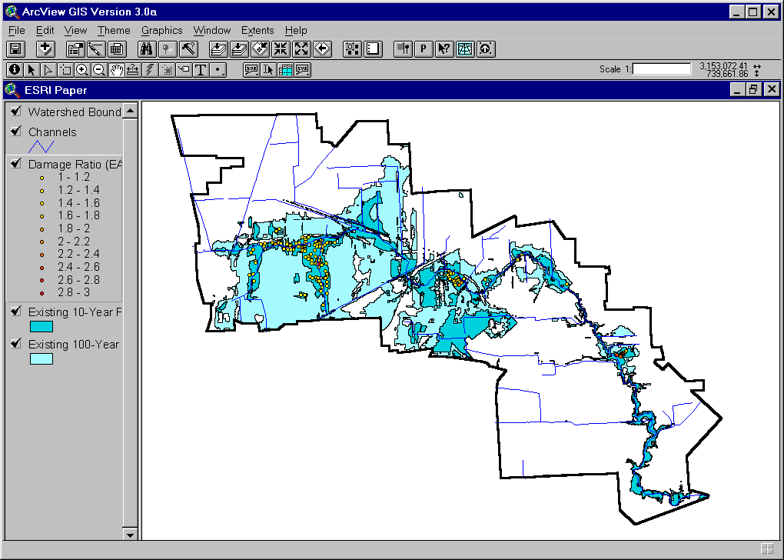The image size is (784, 560).
Task: Type a value in the Scale field
Action: coord(663,68)
